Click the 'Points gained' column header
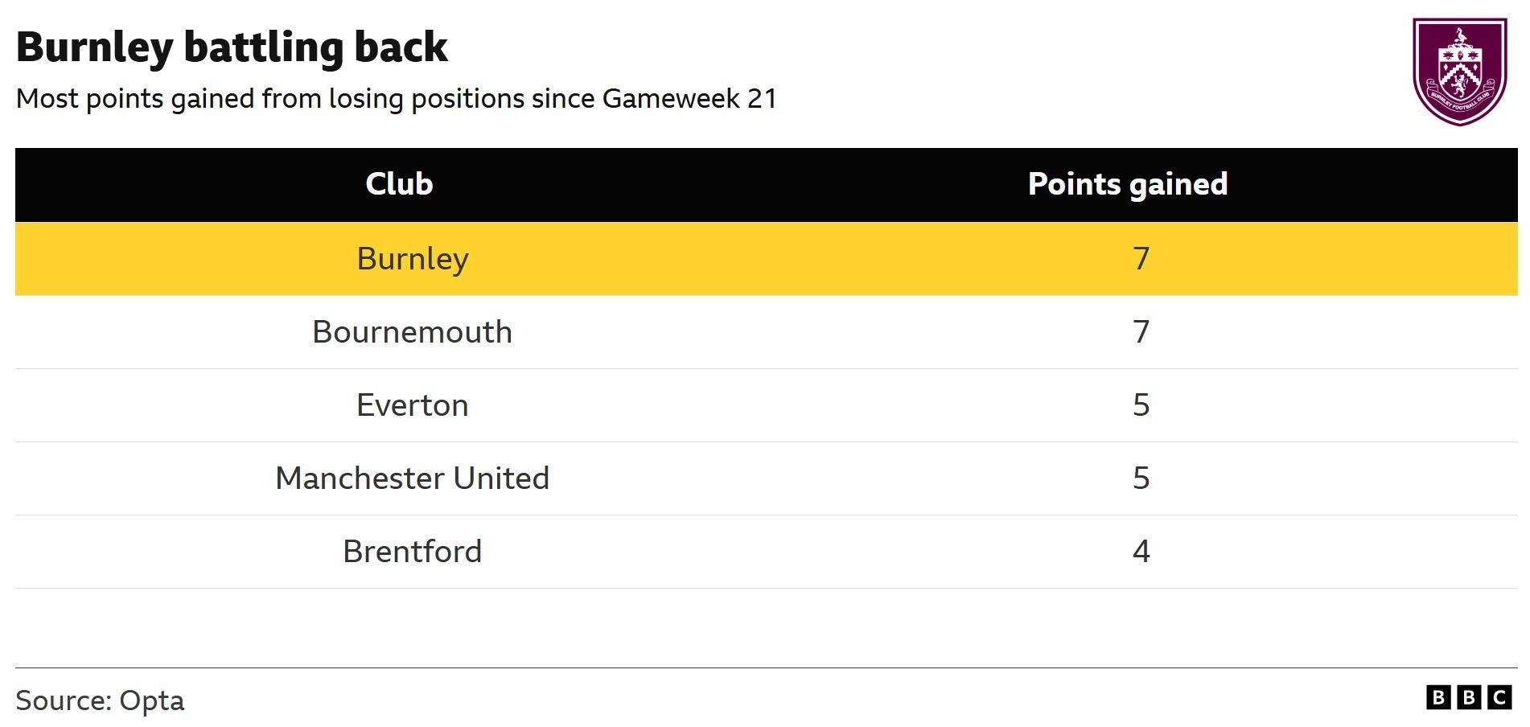This screenshot has height=727, width=1530. tap(1128, 184)
